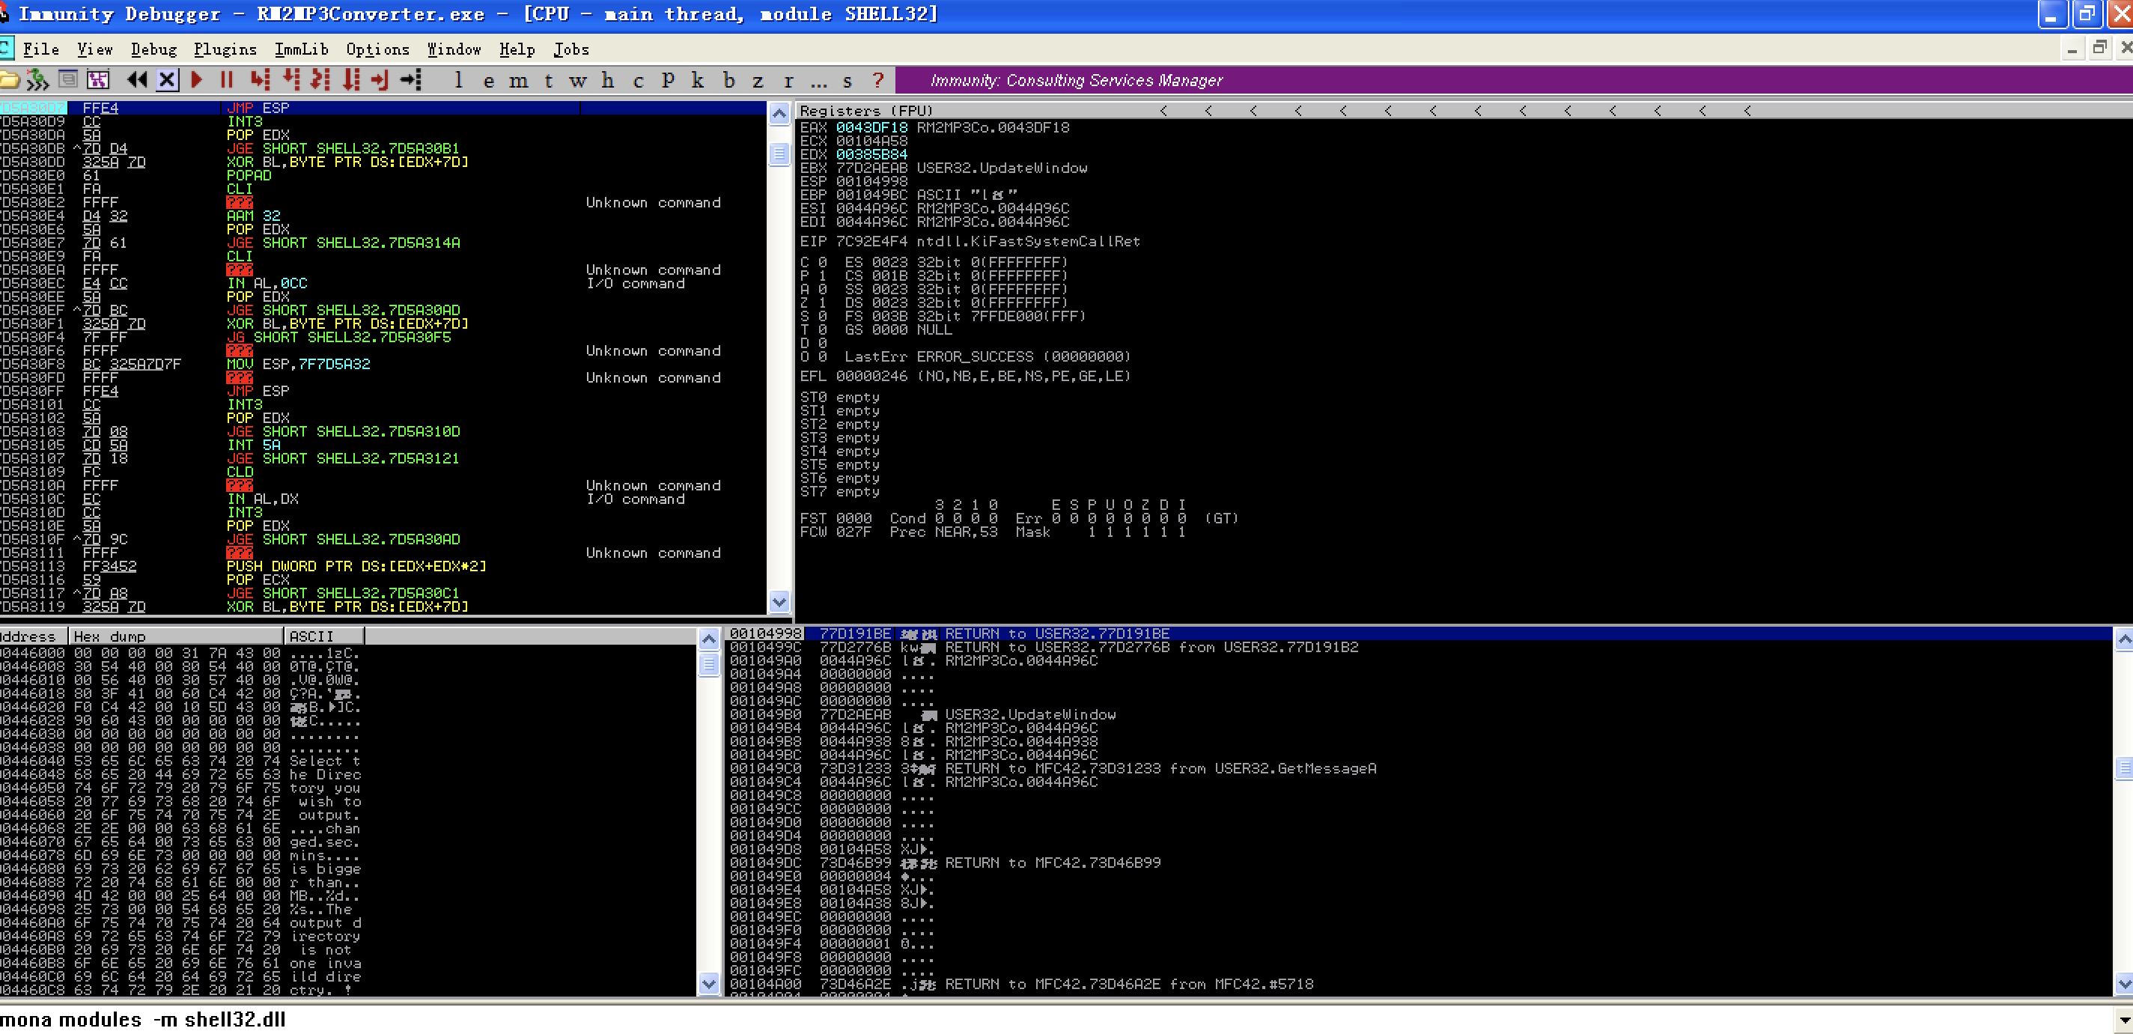Screen dimensions: 2133x1034
Task: Open the Python shell snake icon
Action: coord(37,80)
